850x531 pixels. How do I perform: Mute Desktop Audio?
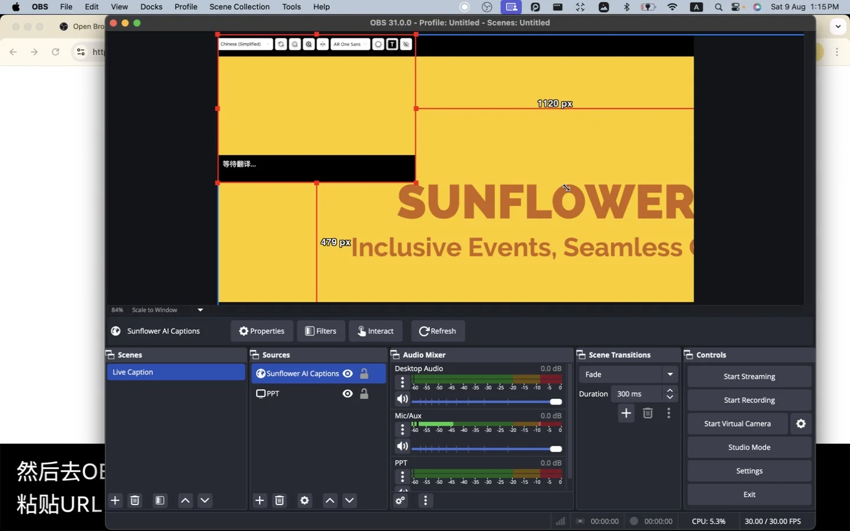(402, 399)
